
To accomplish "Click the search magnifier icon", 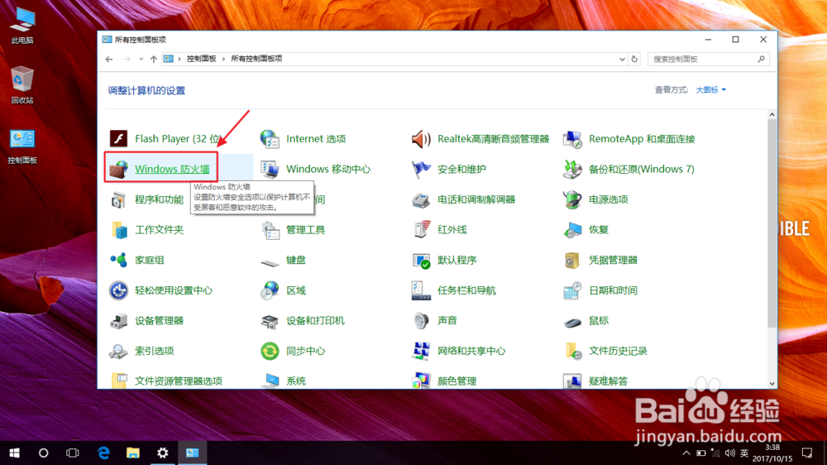I will click(761, 59).
